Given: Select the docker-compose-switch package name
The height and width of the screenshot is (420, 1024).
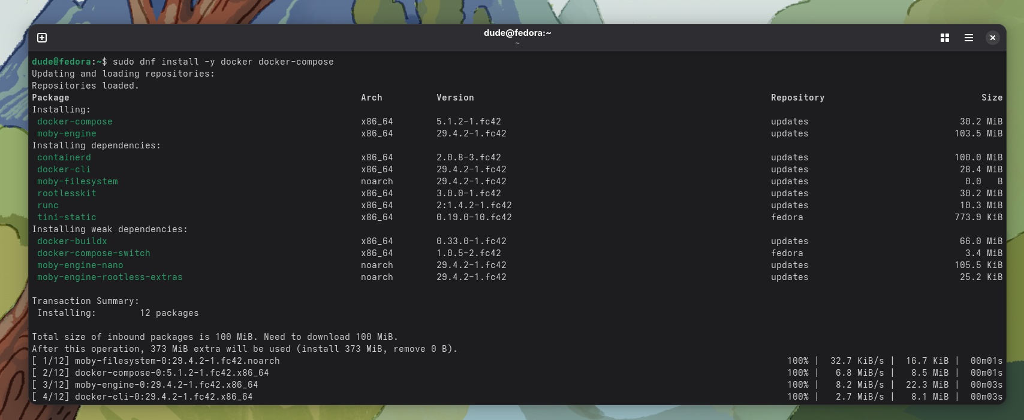Looking at the screenshot, I should [x=94, y=253].
